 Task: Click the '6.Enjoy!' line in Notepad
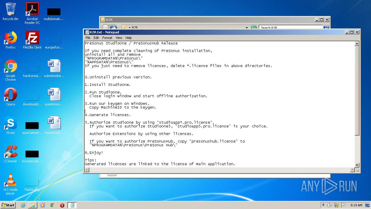coord(94,152)
